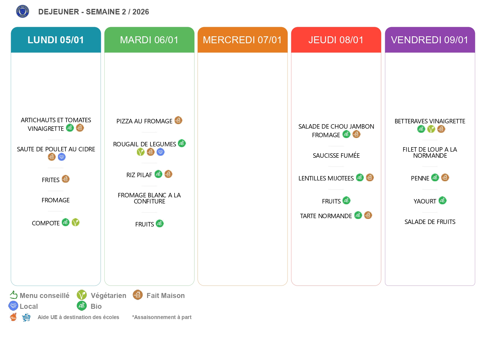Select the Végétarien icon beside Compote
Image resolution: width=486 pixels, height=344 pixels.
point(75,222)
